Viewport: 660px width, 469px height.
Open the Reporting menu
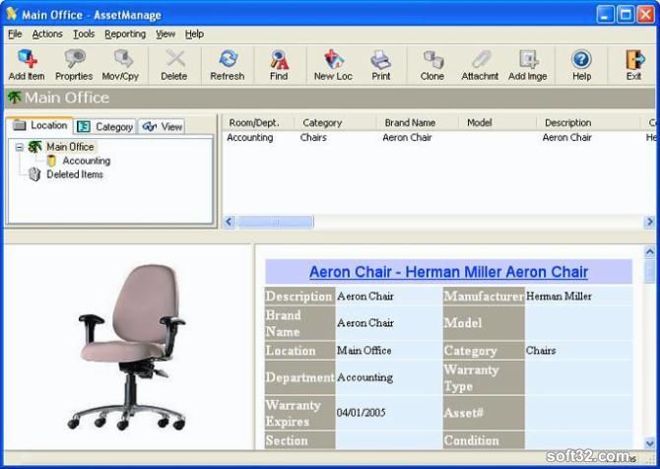125,33
